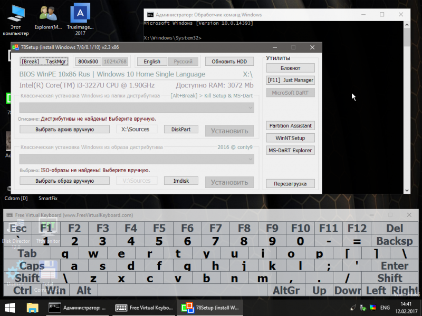The width and height of the screenshot is (422, 316).
Task: Launch Imdisk
Action: 181,181
